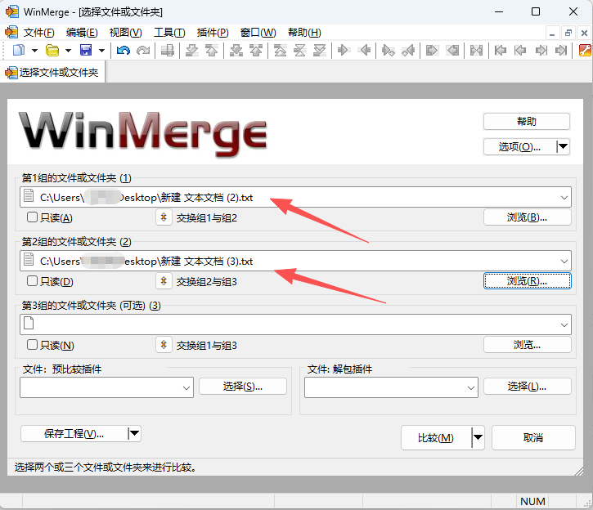The image size is (593, 510).
Task: Expand the first file path dropdown
Action: click(x=564, y=197)
